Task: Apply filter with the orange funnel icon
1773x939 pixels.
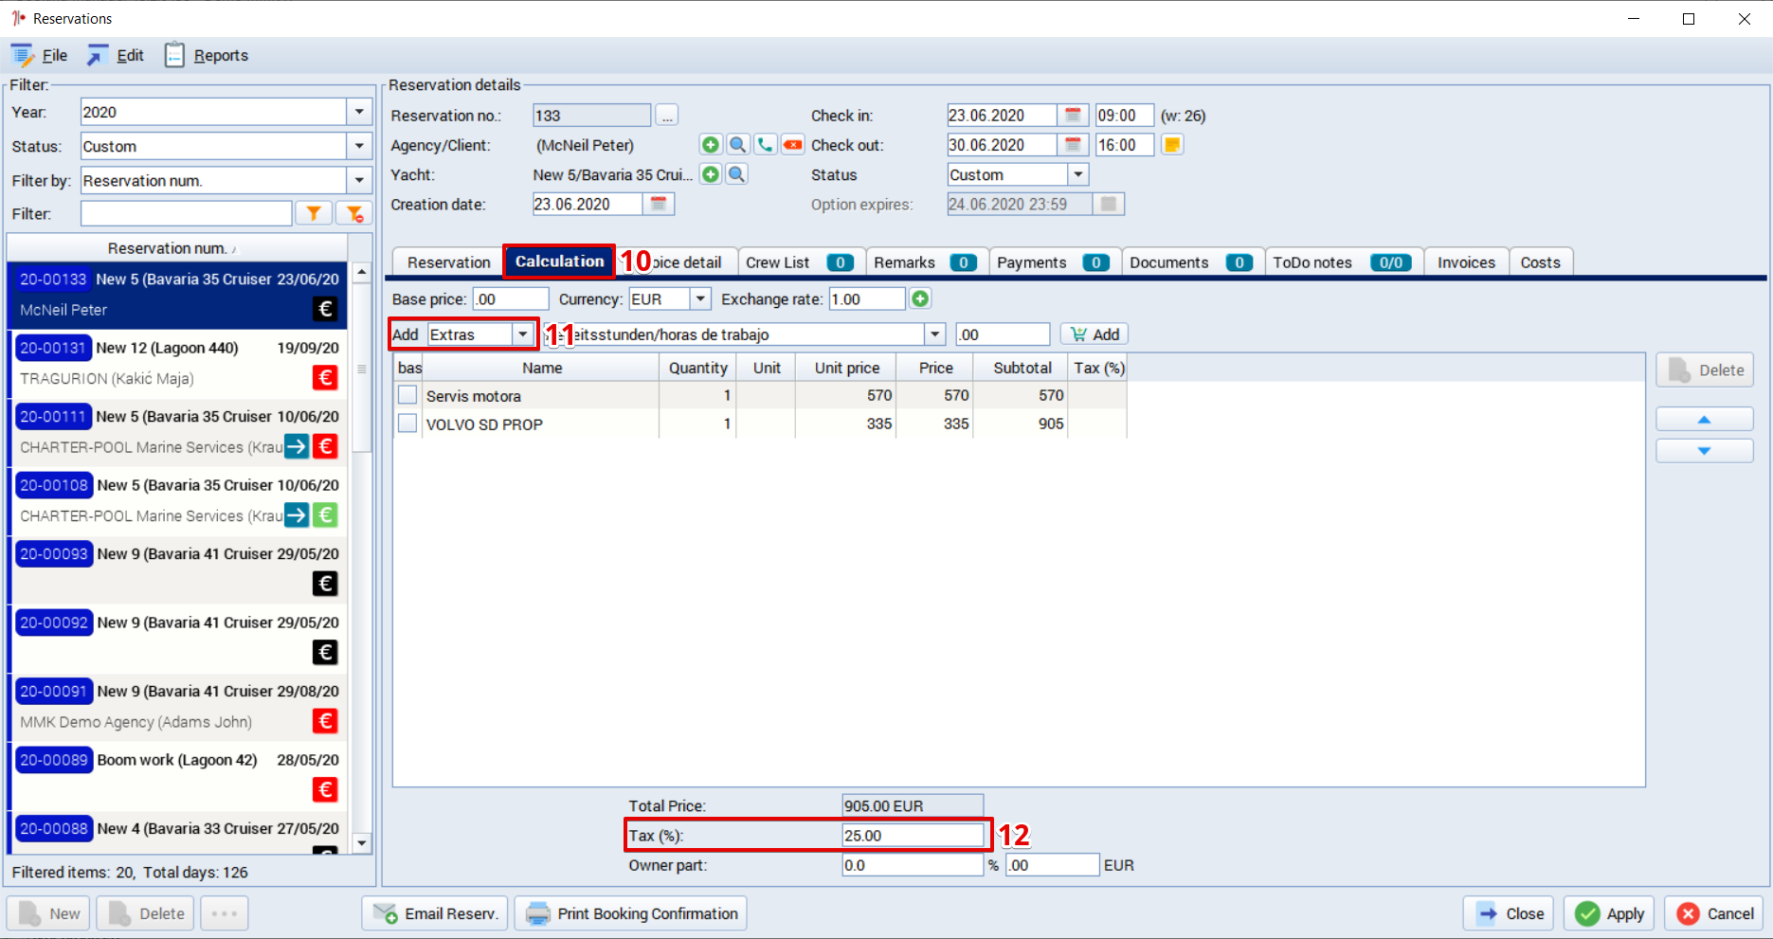Action: pyautogui.click(x=313, y=213)
